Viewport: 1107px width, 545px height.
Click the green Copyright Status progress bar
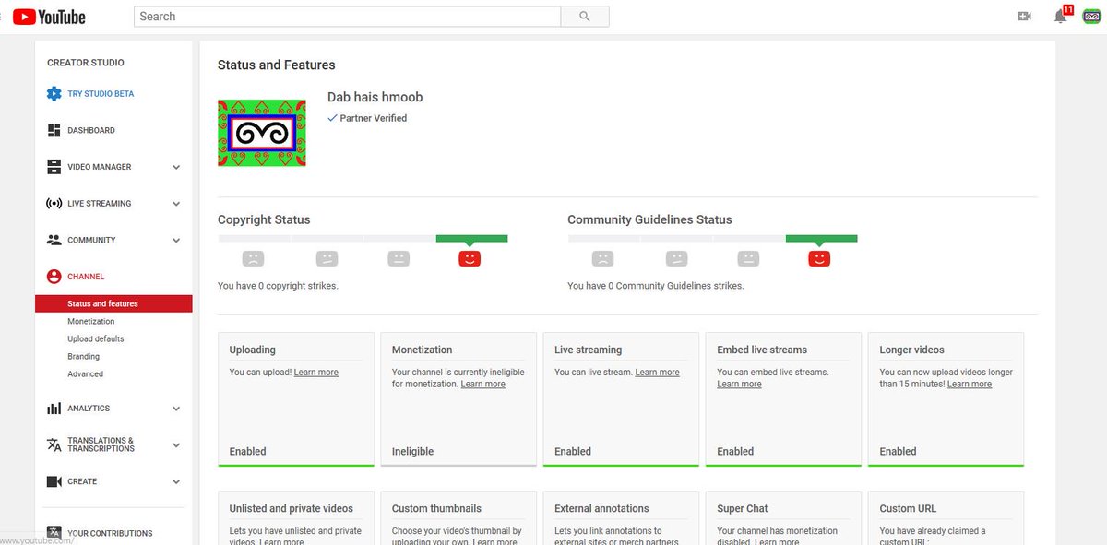click(471, 239)
